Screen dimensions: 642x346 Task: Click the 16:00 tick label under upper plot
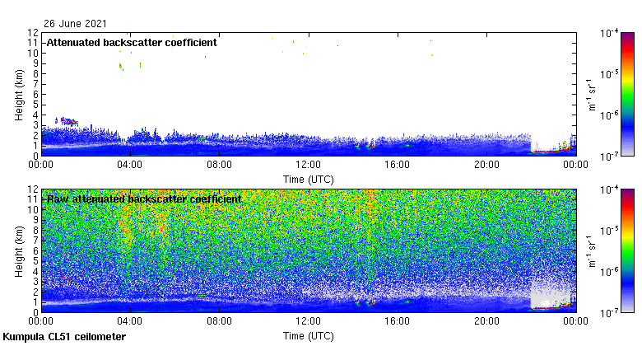[x=398, y=165]
